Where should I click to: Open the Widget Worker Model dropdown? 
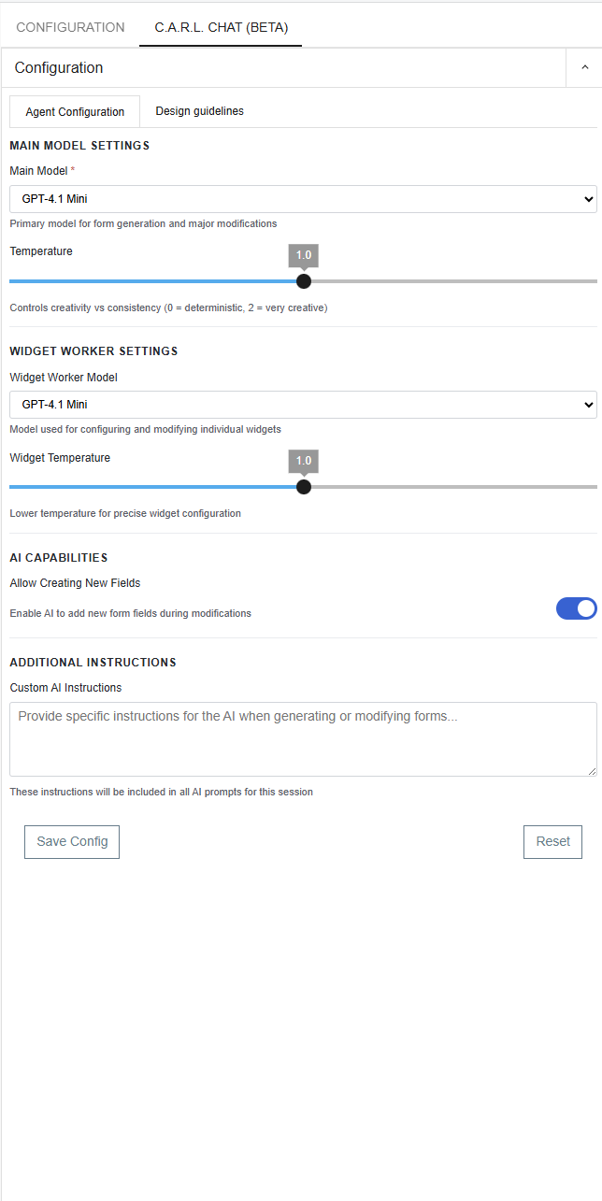click(303, 405)
